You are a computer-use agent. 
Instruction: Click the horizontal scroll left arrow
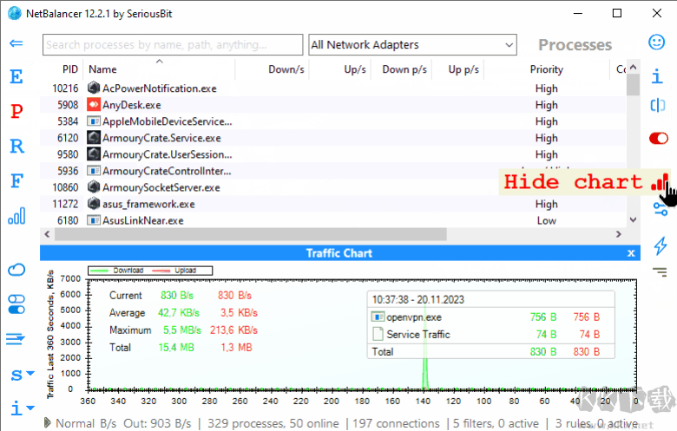coord(47,234)
